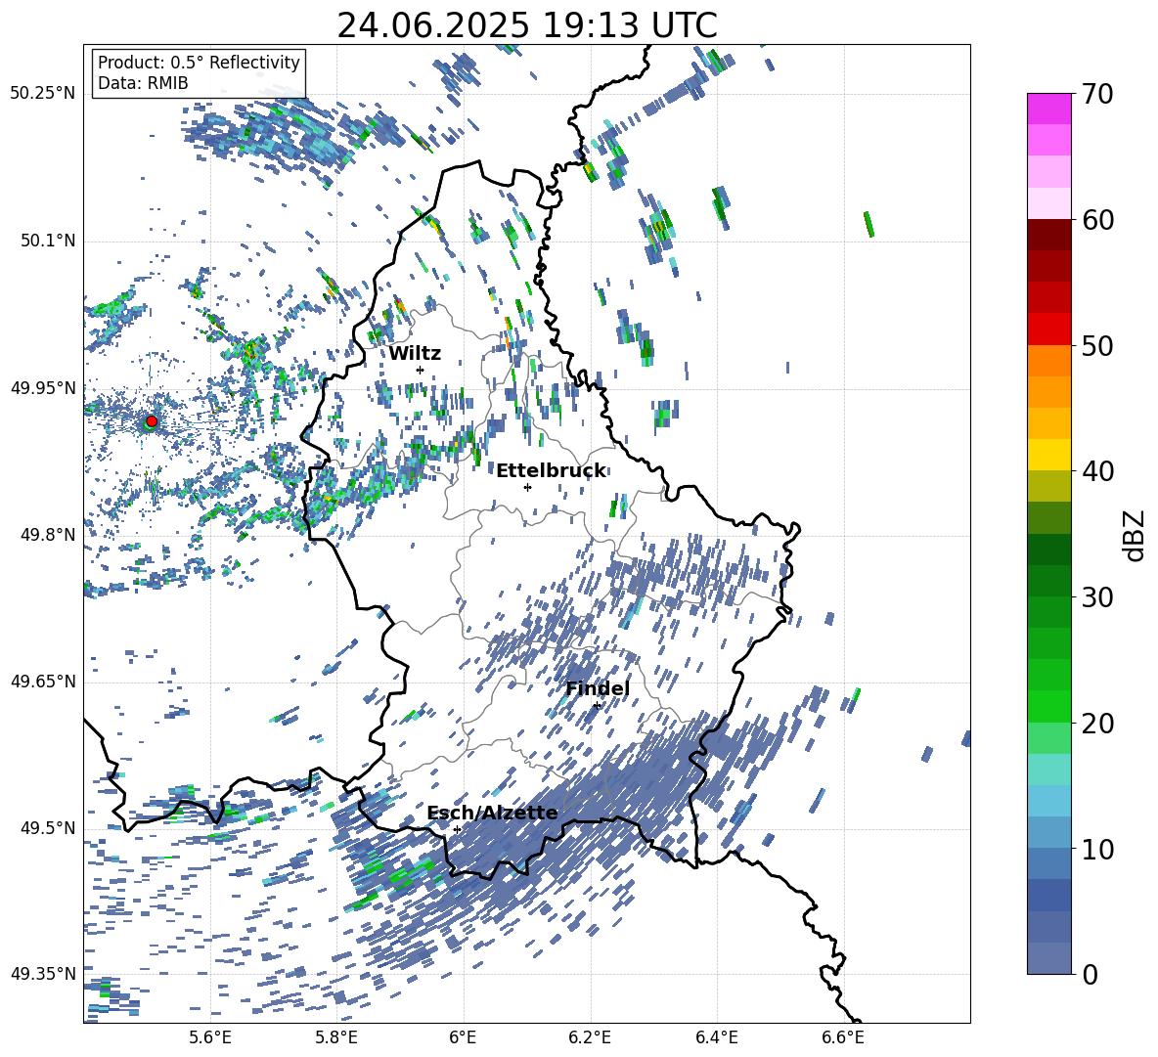Click the 6.2°E longitude label

(x=590, y=1037)
